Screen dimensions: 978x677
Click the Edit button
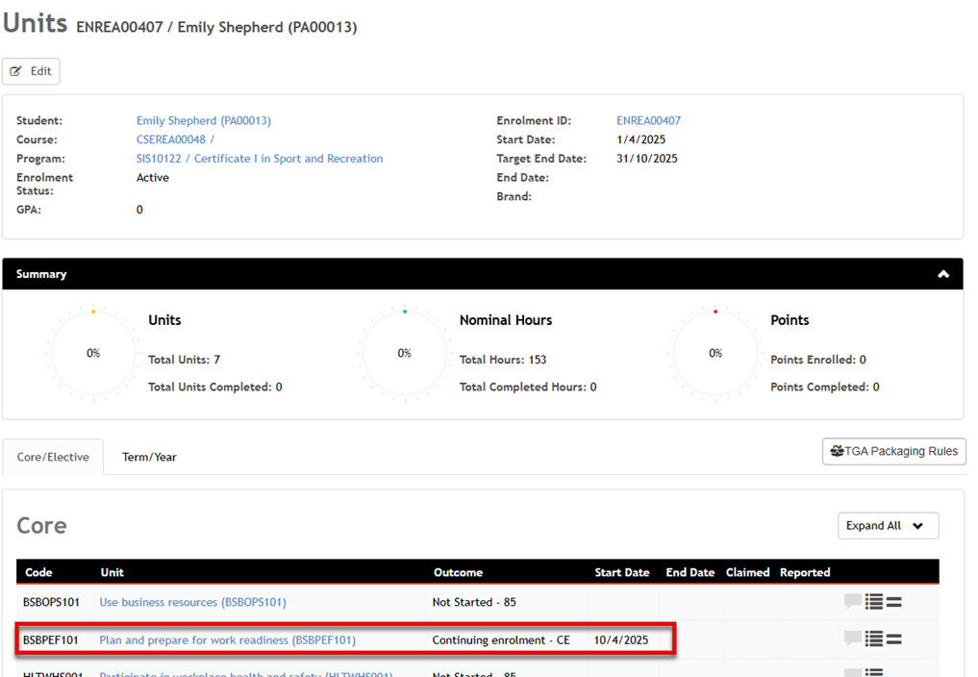[31, 71]
